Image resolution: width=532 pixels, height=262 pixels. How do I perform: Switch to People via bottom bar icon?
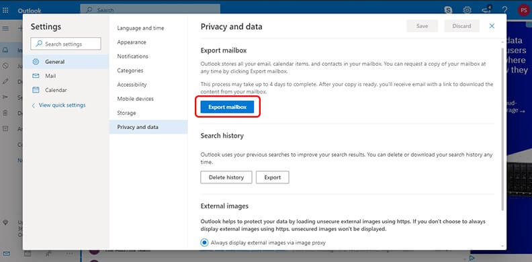pos(48,253)
